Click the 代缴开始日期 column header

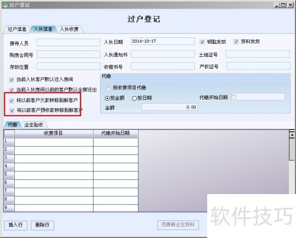115,134
